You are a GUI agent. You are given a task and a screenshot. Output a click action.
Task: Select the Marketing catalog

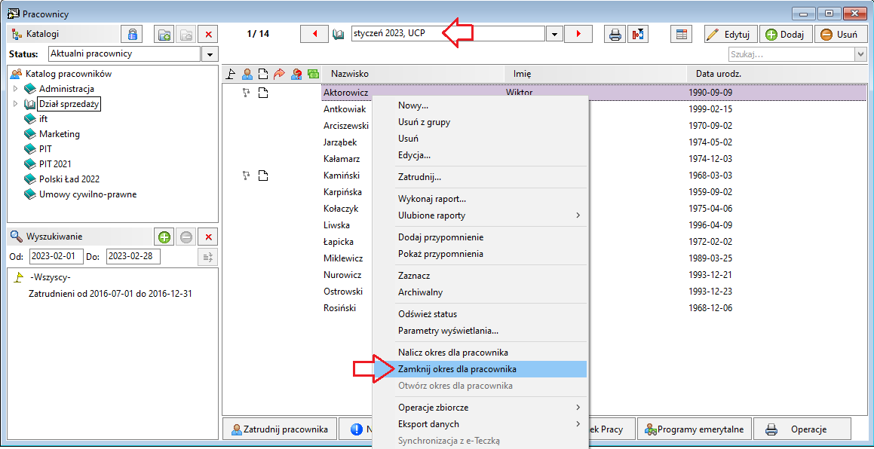tap(59, 133)
